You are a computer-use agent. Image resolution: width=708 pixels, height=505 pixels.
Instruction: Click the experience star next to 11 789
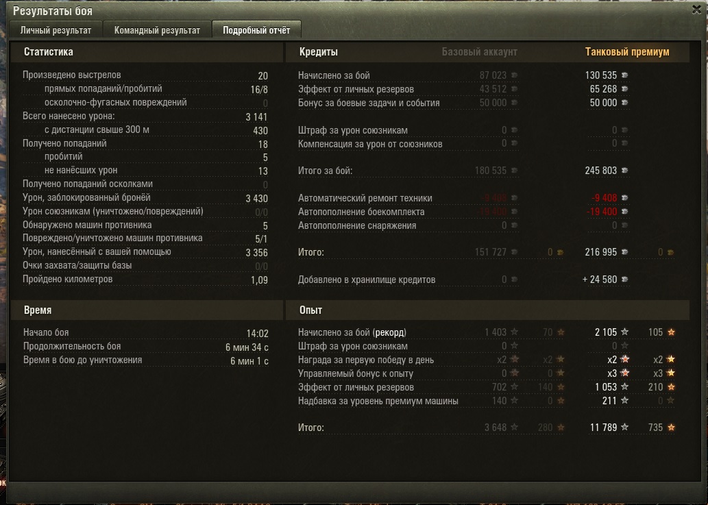[625, 427]
